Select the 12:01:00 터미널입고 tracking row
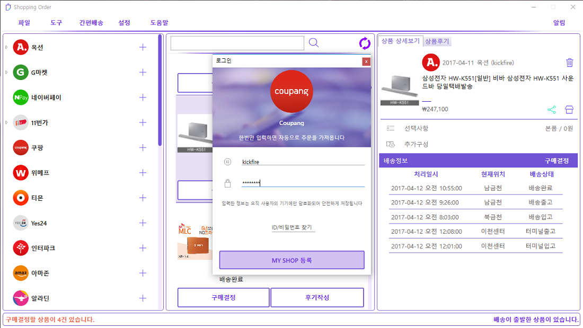 [x=475, y=246]
